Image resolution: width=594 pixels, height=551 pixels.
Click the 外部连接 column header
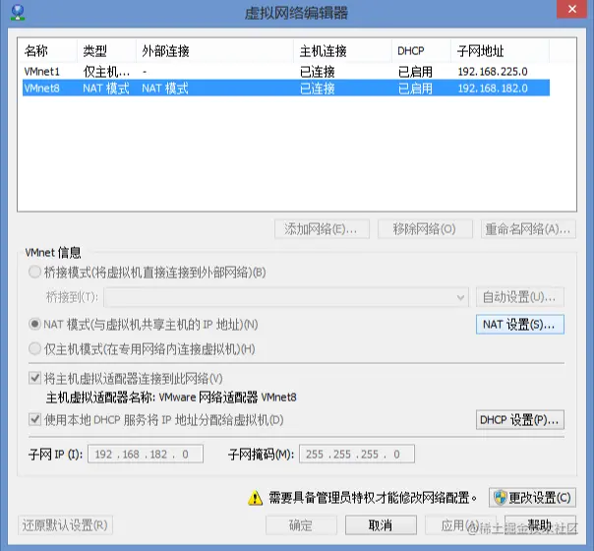(x=214, y=51)
